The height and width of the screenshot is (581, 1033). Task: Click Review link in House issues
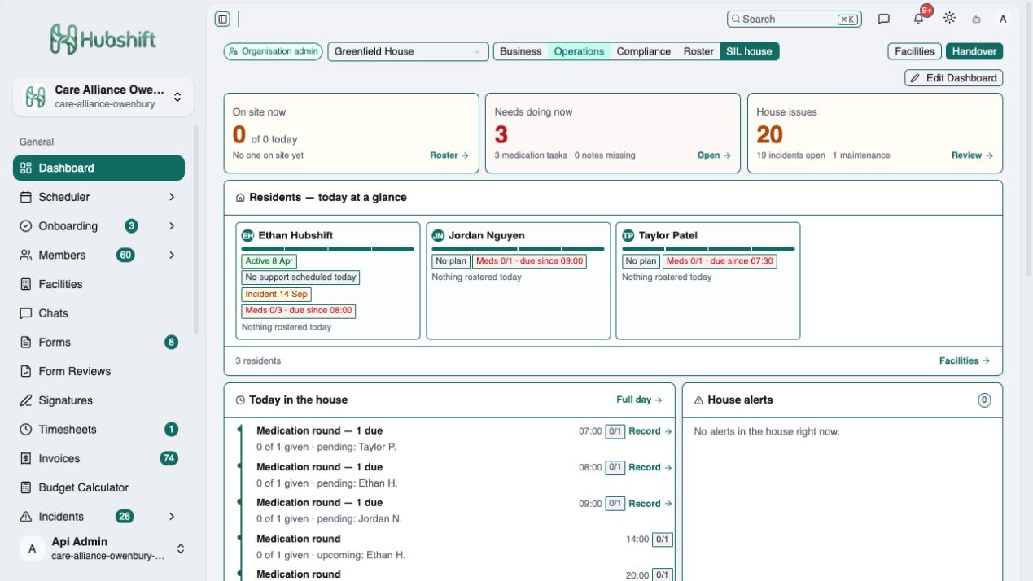pyautogui.click(x=973, y=155)
